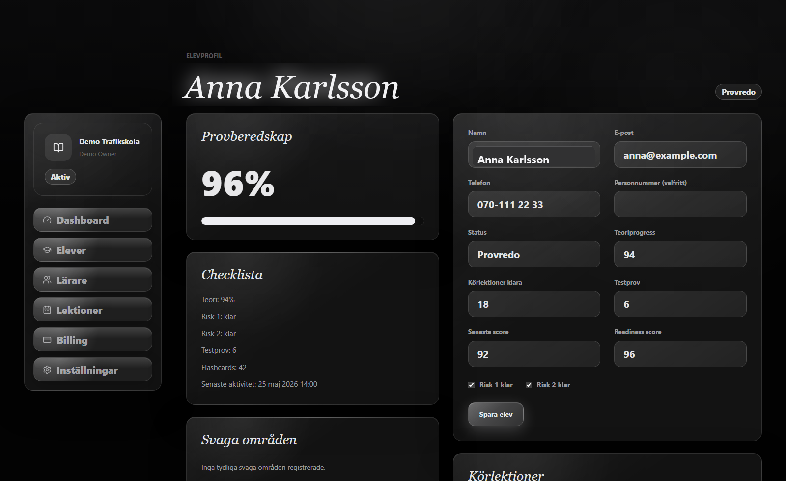Click the Körlektioner section heading
This screenshot has width=786, height=481.
click(506, 475)
